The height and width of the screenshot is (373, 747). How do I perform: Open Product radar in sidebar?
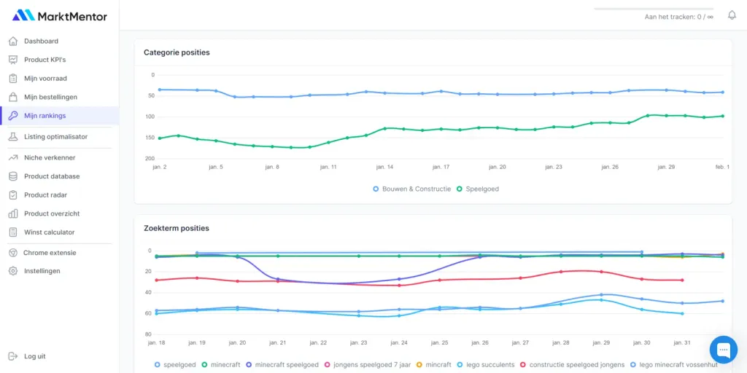click(x=46, y=195)
